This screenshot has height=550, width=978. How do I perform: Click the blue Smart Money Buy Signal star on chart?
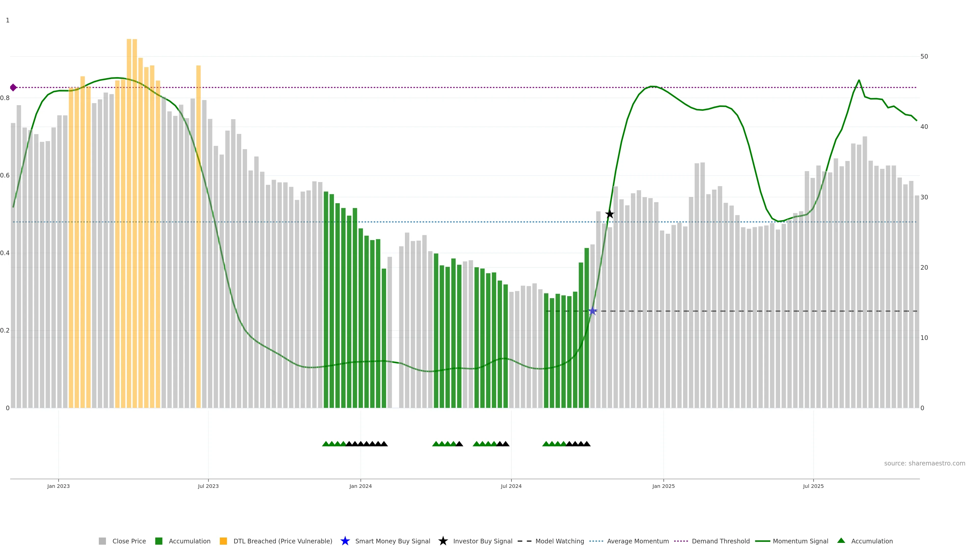click(x=592, y=311)
